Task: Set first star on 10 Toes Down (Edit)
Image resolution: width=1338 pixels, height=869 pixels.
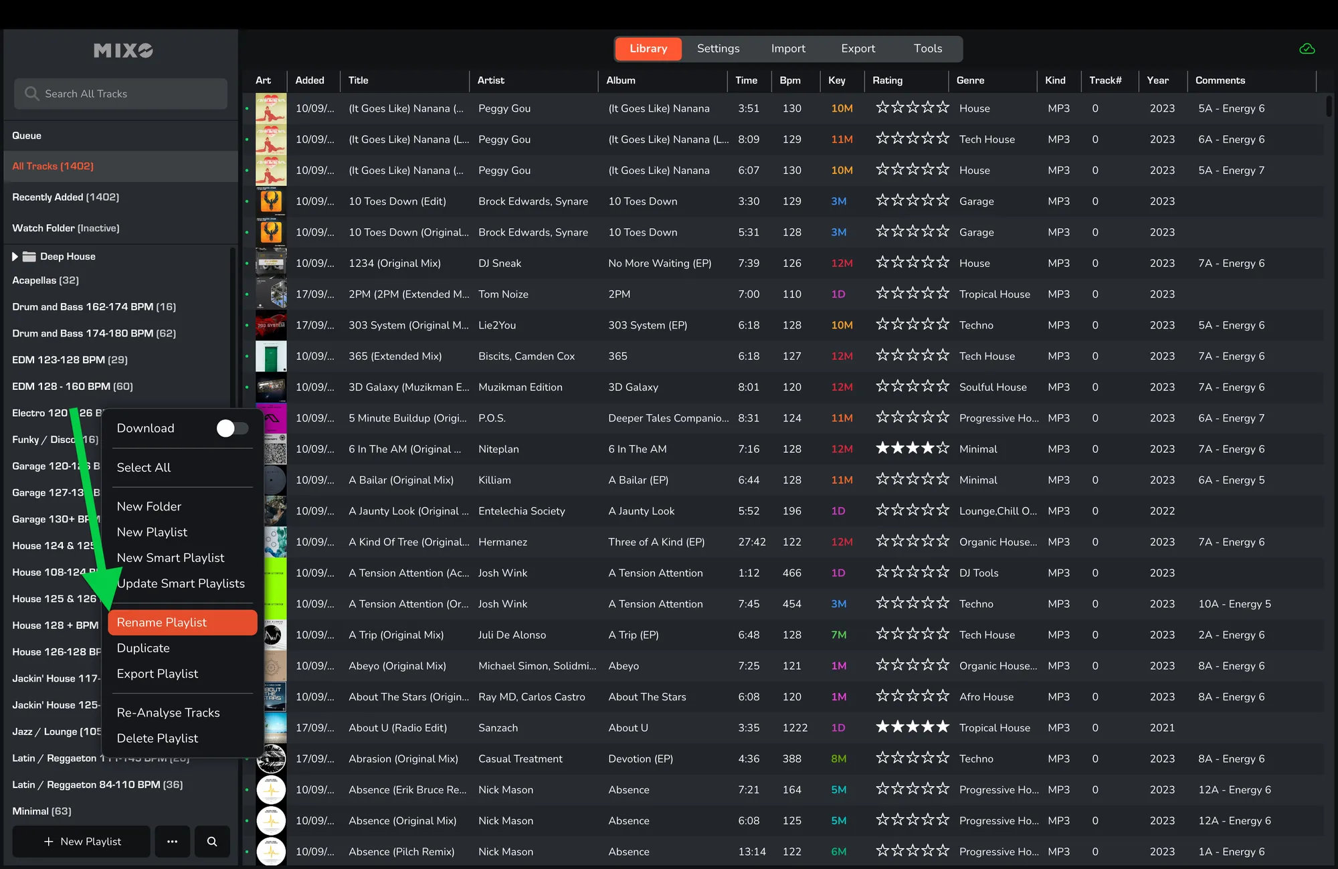Action: pos(882,201)
